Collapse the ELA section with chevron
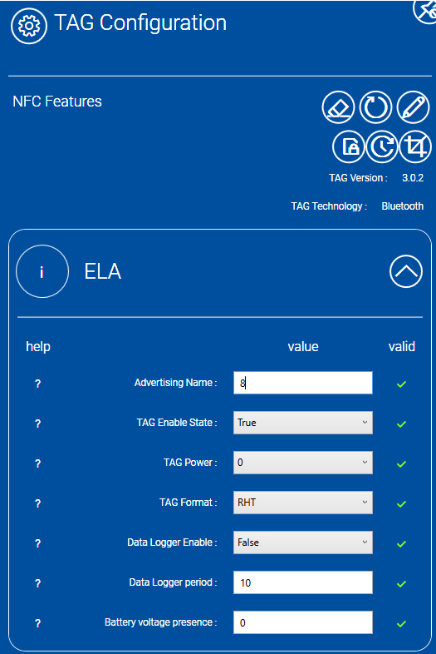436x654 pixels. coord(406,271)
